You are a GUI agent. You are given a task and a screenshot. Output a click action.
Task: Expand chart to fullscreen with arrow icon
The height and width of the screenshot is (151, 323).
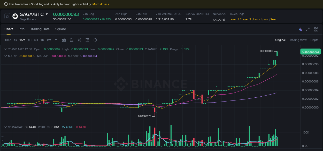[308, 29]
